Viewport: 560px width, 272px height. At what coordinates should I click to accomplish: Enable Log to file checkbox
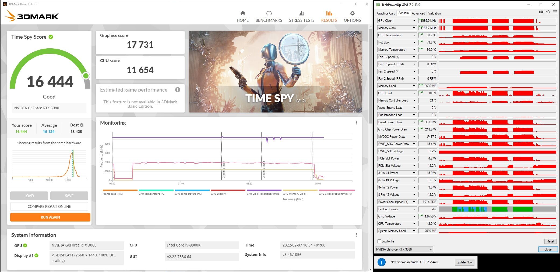coord(379,241)
